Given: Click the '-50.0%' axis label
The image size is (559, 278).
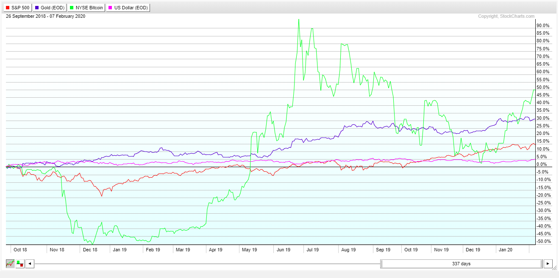Looking at the screenshot, I should tap(543, 241).
